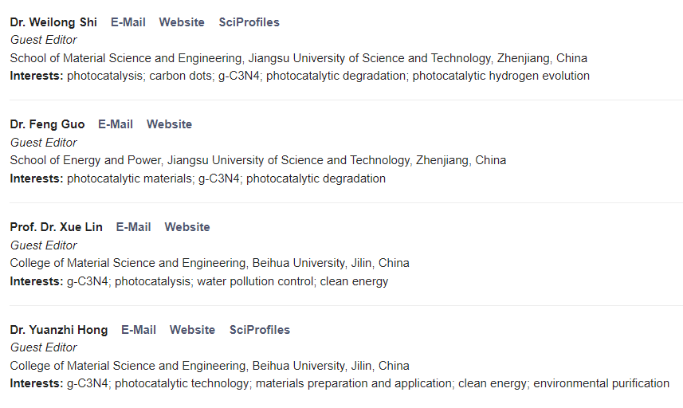Select the name Dr. Feng Guo
Screen dimensions: 683x408
click(47, 124)
